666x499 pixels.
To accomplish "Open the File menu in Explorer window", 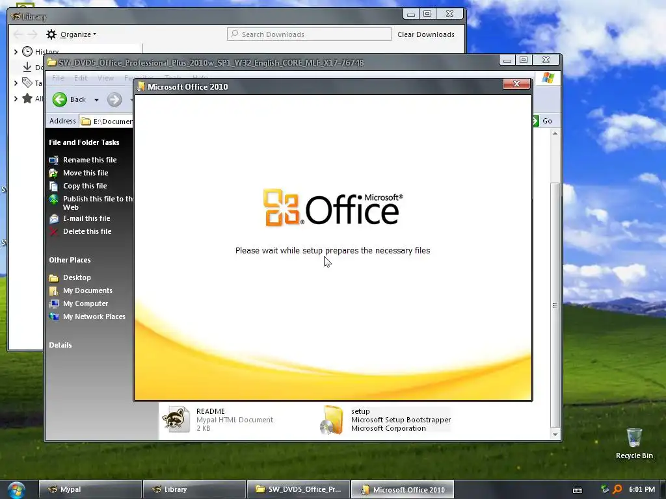I will pos(58,78).
